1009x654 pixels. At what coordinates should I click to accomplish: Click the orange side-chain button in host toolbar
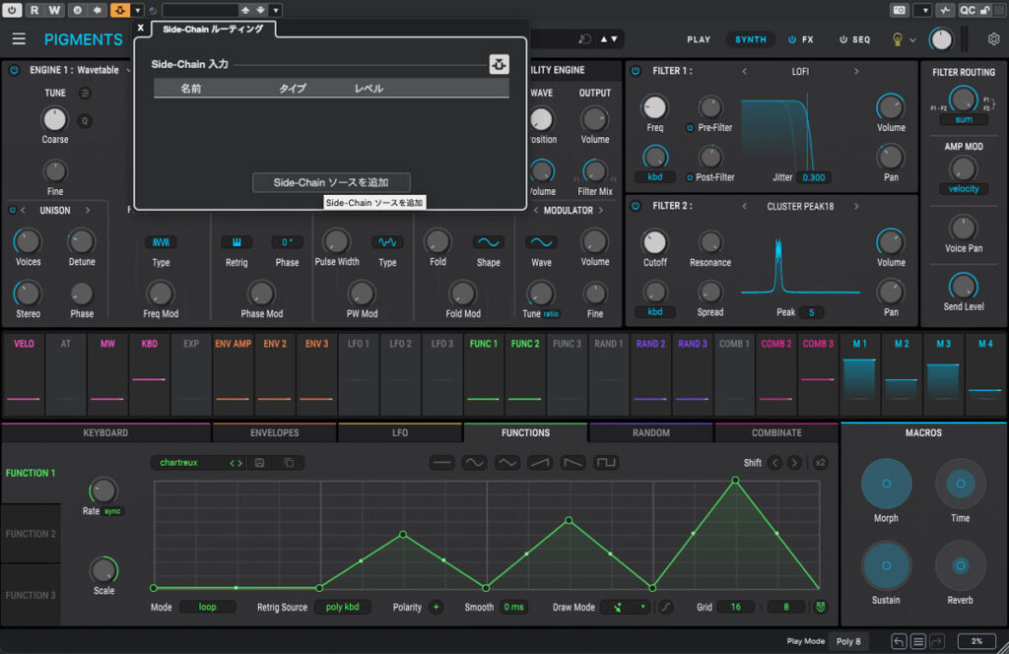pyautogui.click(x=119, y=10)
